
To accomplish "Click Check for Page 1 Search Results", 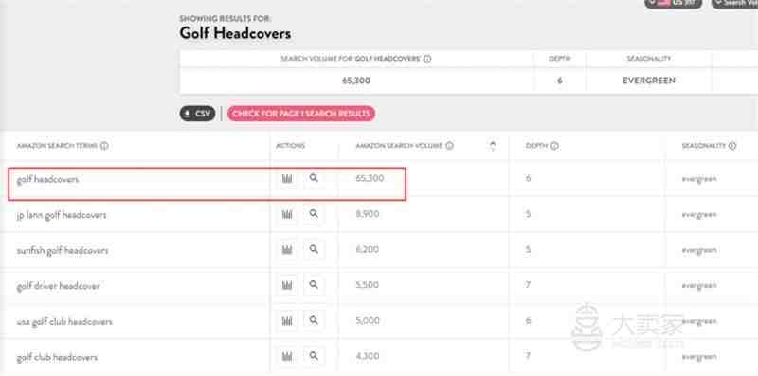I will coord(301,114).
